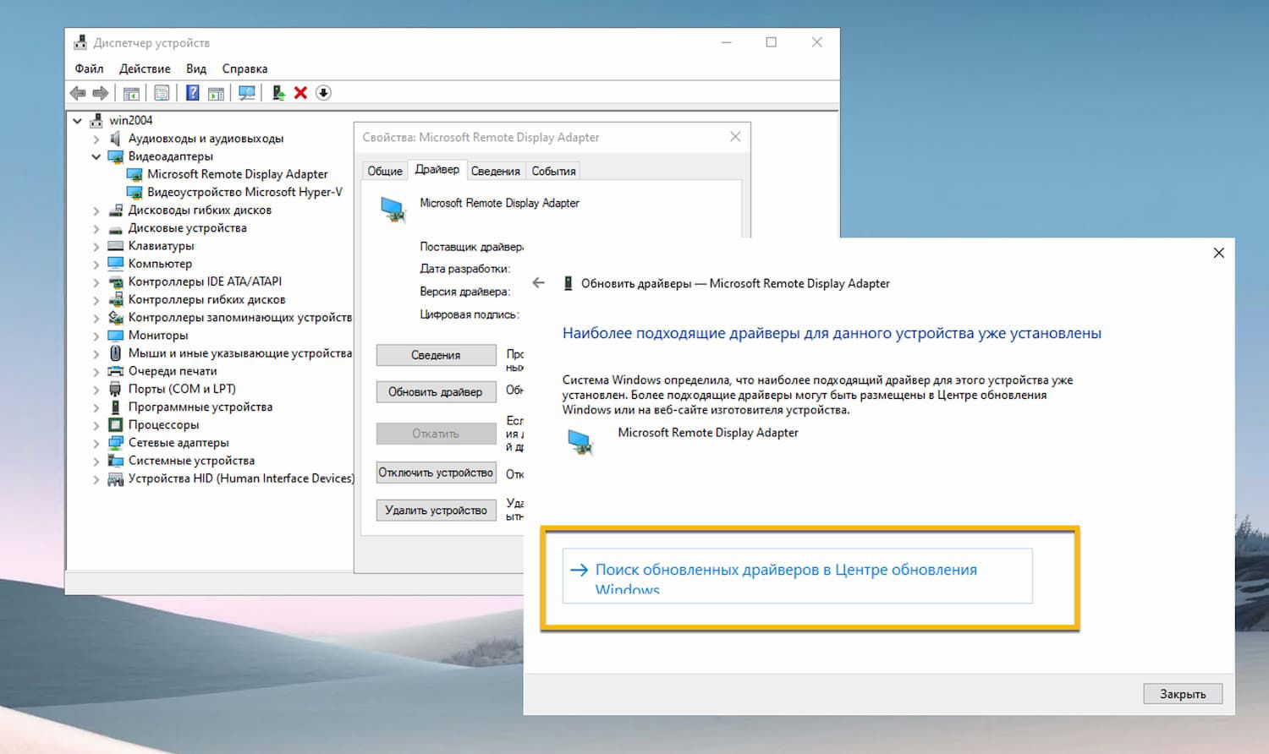Click the Обновить драйвер button

click(436, 392)
